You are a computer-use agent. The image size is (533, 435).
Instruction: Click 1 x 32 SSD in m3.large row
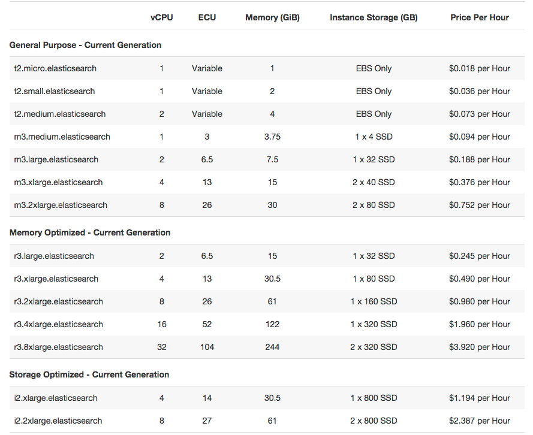pos(374,159)
